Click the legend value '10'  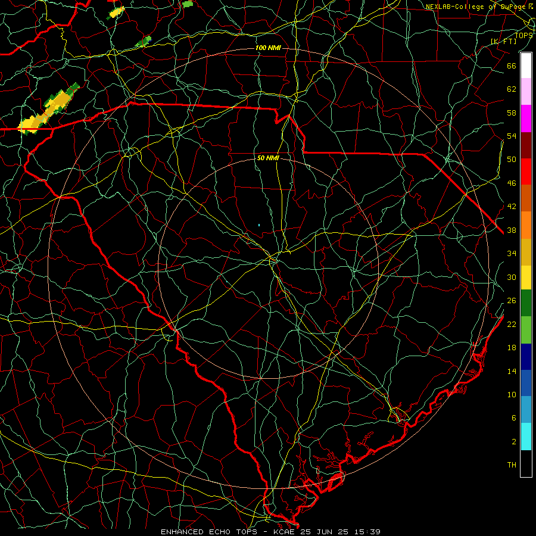point(512,394)
